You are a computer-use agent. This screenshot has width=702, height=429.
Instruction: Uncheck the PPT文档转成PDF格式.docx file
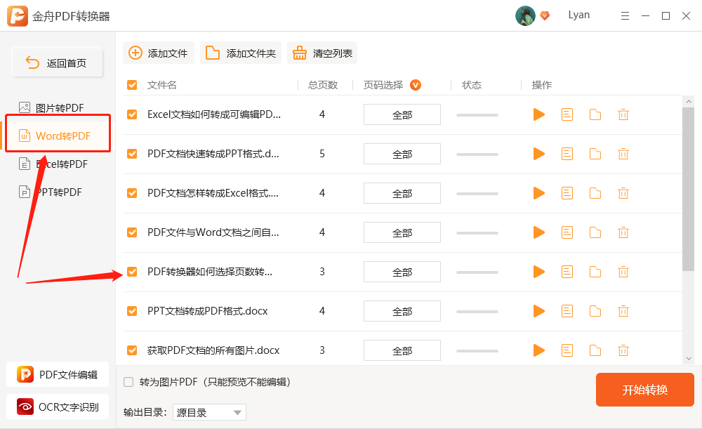coord(132,311)
